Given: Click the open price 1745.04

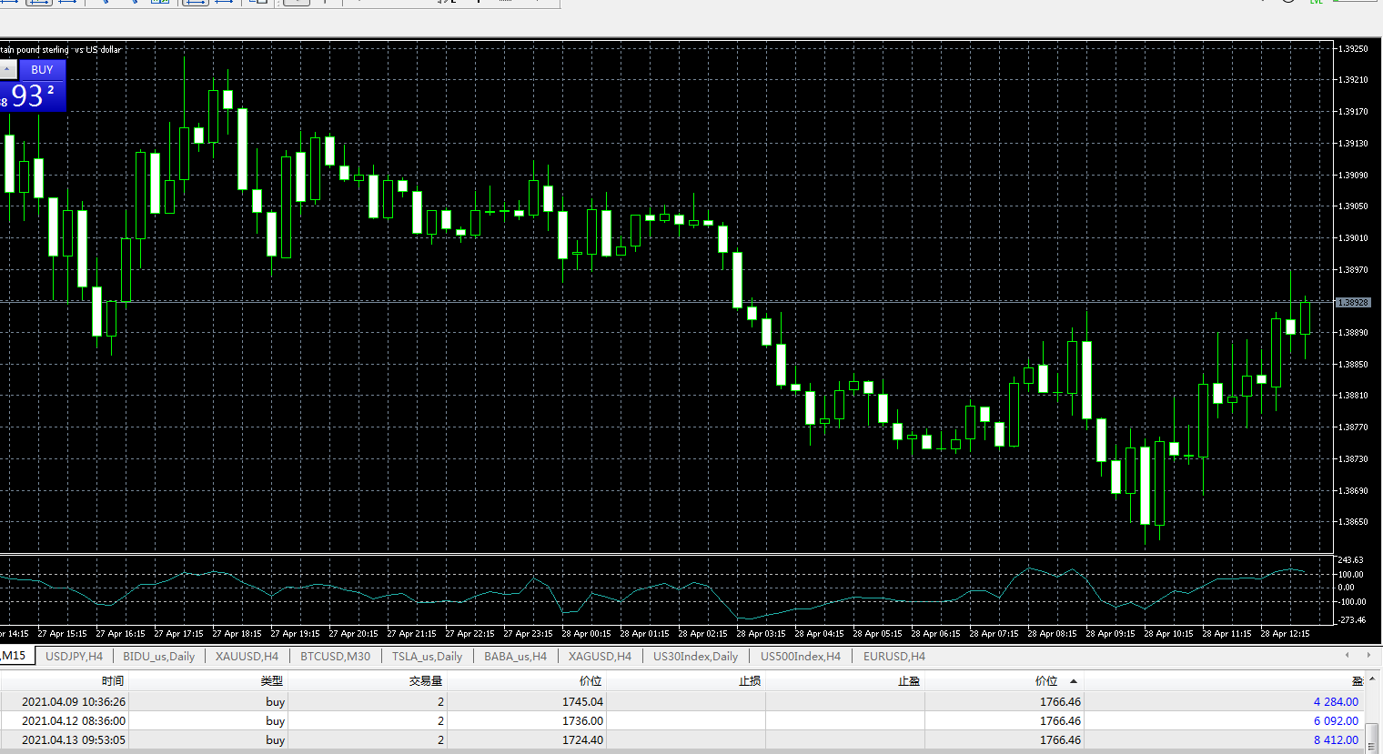Looking at the screenshot, I should [x=582, y=702].
